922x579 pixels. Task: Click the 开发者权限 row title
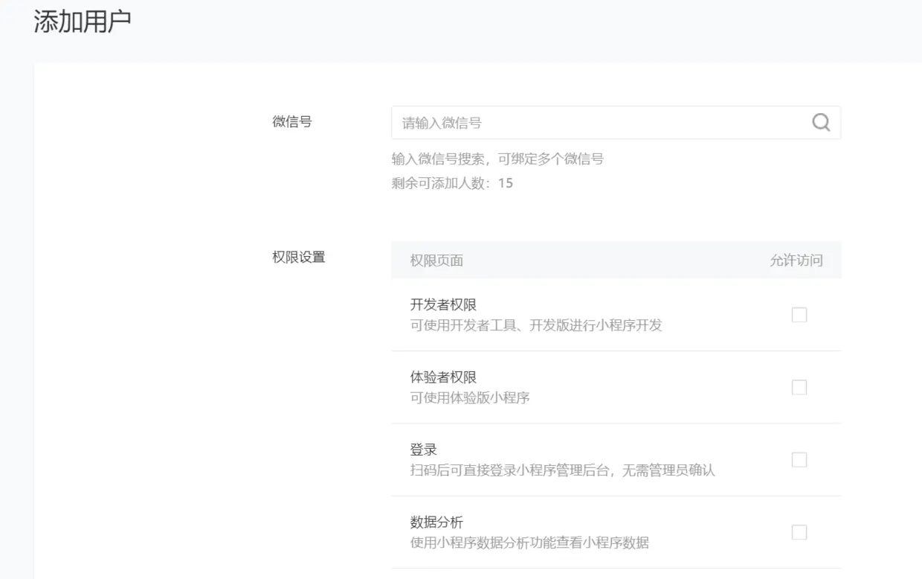tap(443, 305)
